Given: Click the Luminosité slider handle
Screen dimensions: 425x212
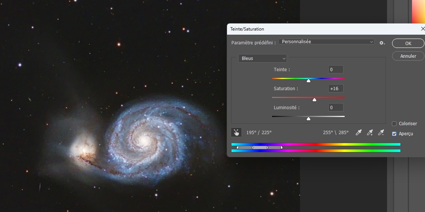Looking at the screenshot, I should pos(309,118).
